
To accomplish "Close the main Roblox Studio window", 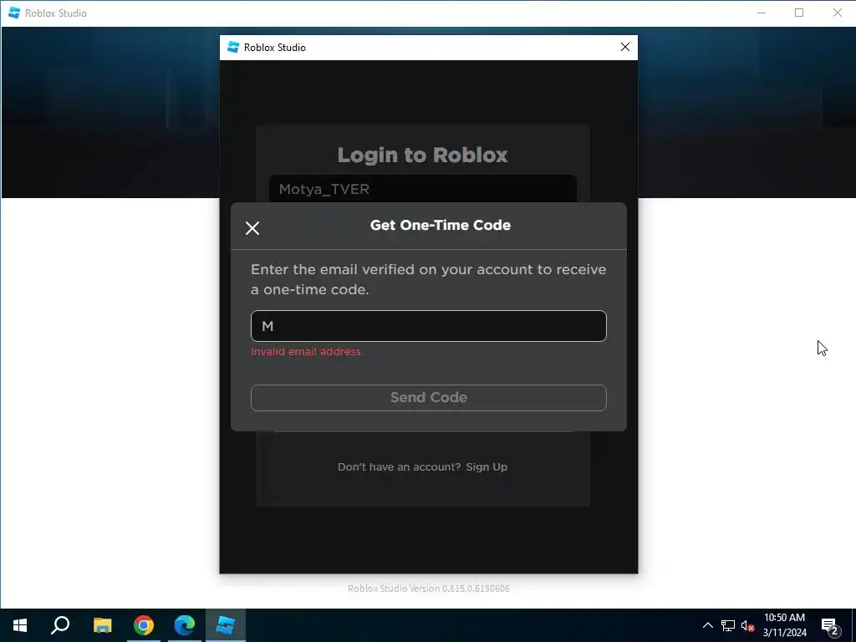I will pyautogui.click(x=837, y=13).
